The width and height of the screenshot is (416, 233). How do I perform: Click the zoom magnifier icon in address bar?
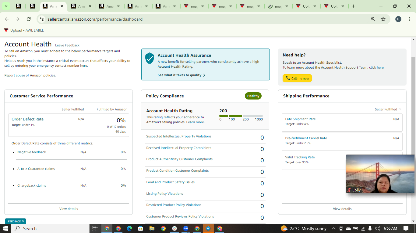click(373, 19)
